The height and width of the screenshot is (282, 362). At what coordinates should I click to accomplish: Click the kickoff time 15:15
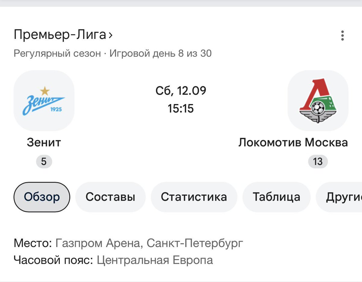click(x=181, y=108)
